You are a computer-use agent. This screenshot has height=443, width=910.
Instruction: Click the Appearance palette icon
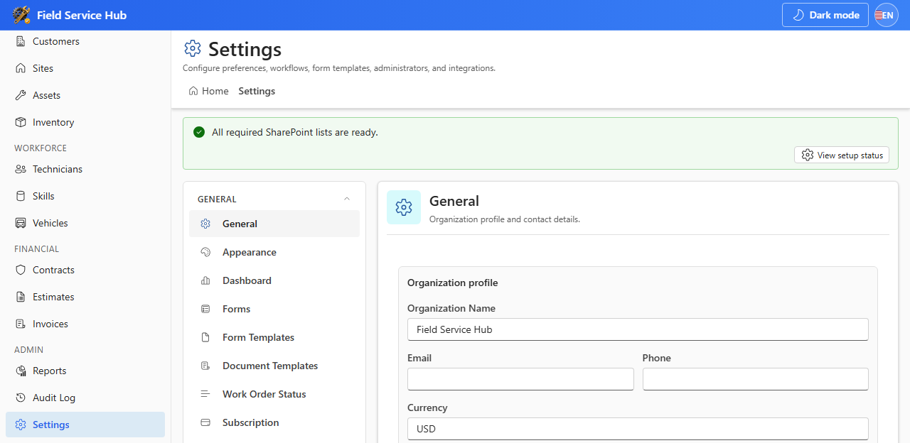pos(205,252)
